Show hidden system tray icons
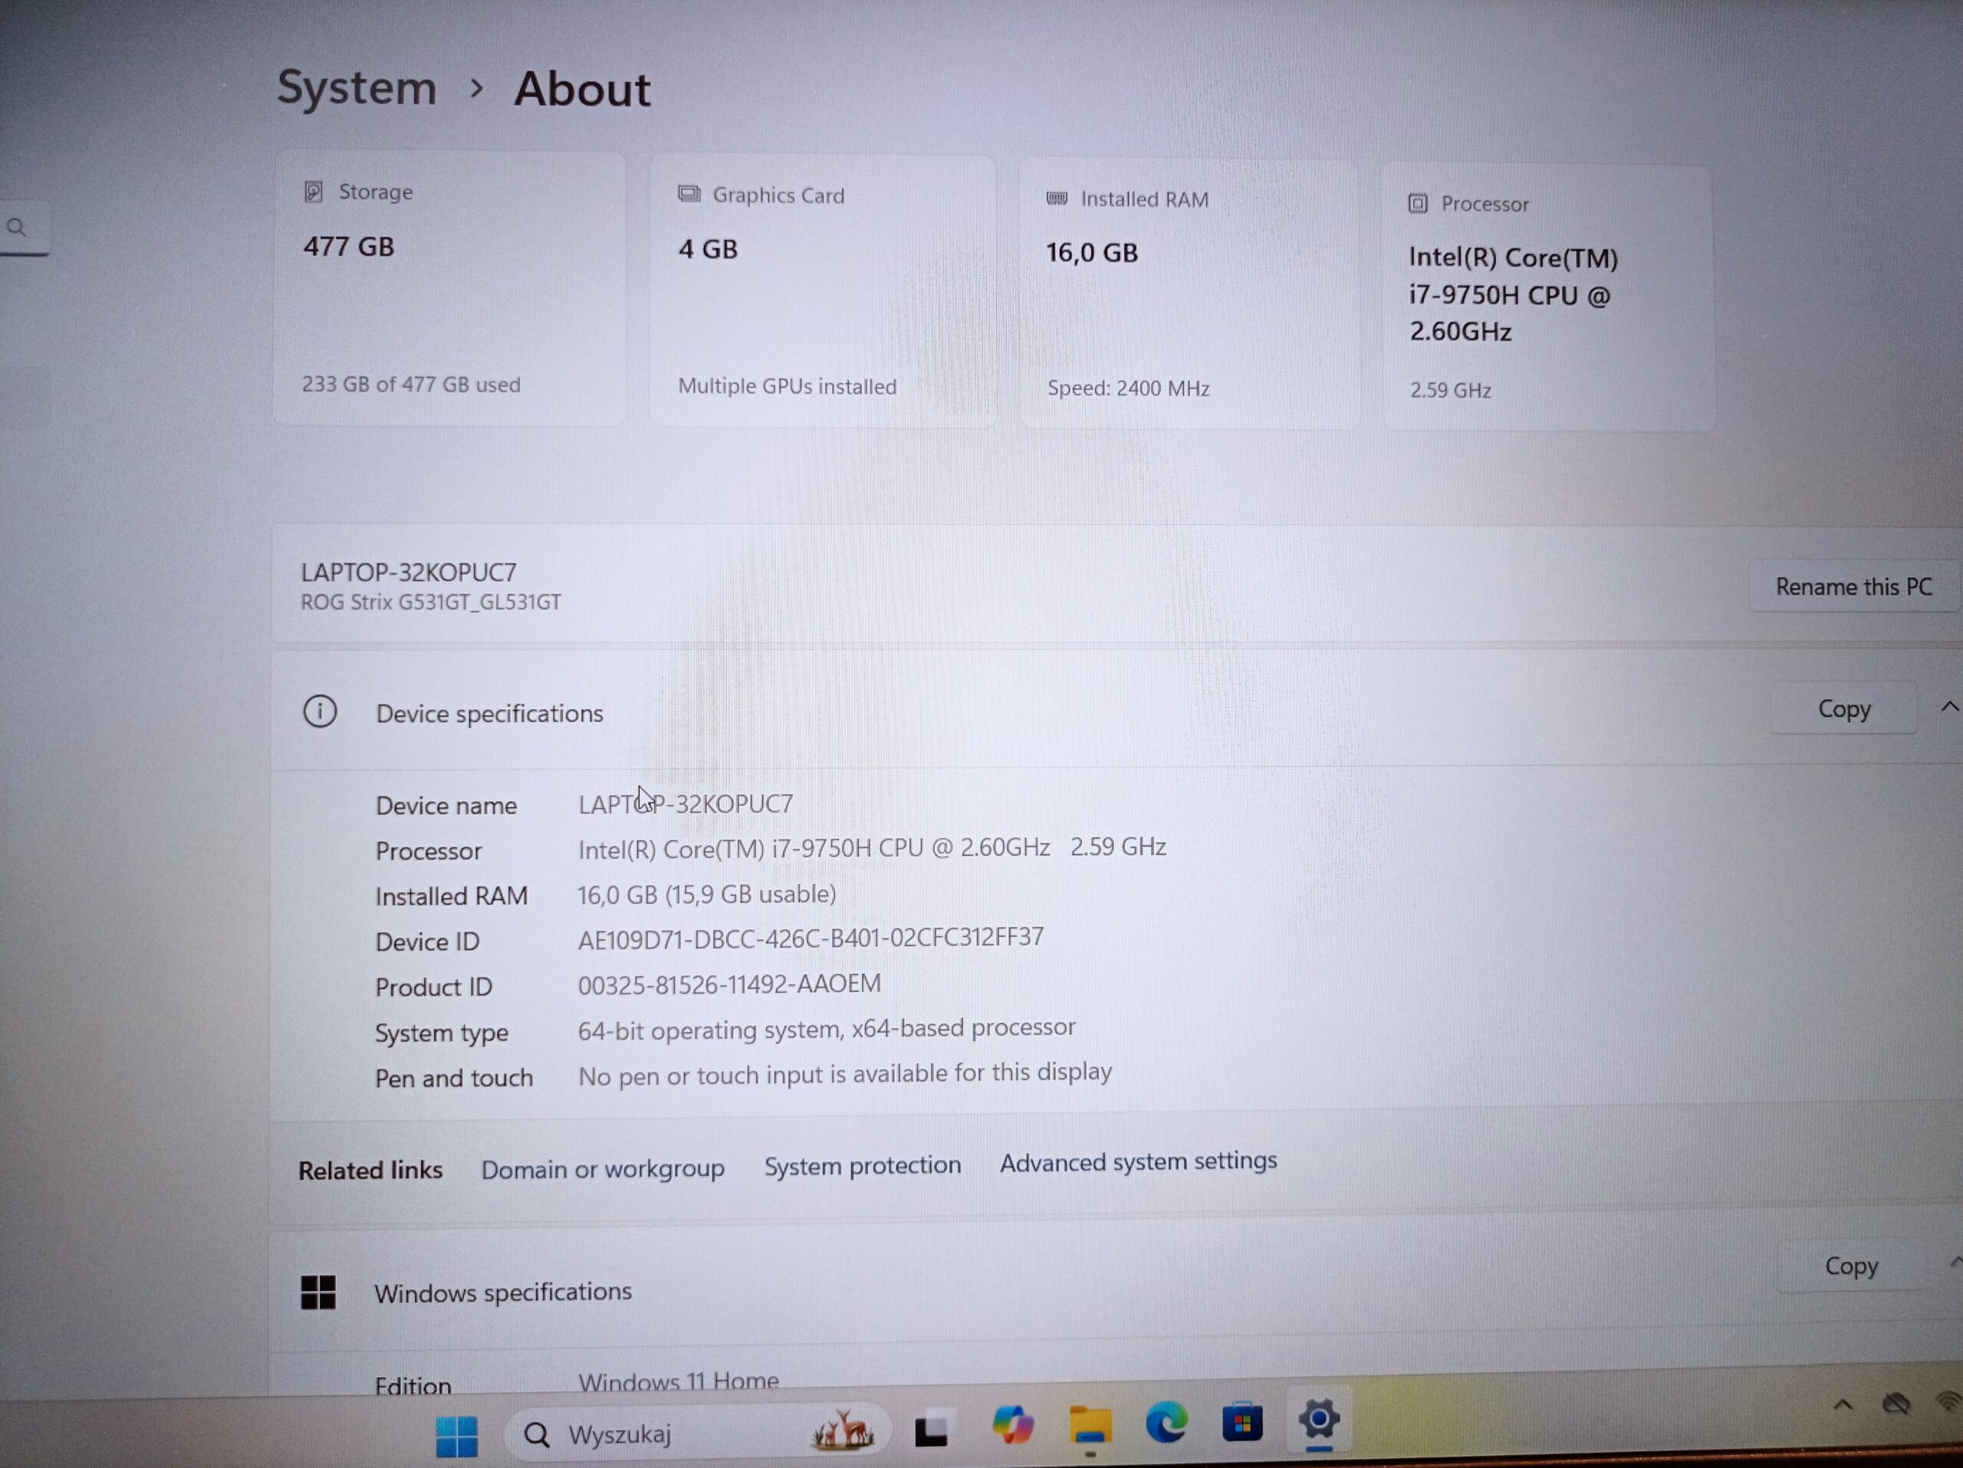The image size is (1963, 1468). tap(1843, 1405)
